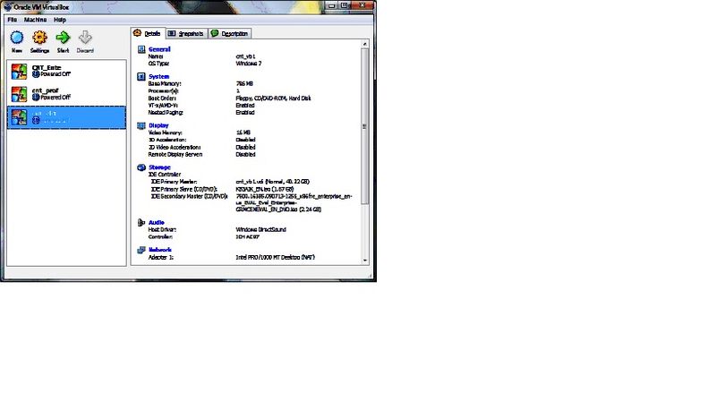The width and height of the screenshot is (716, 402).
Task: Click the IDE Secondary Master (CD/DVD) label
Action: 190,196
